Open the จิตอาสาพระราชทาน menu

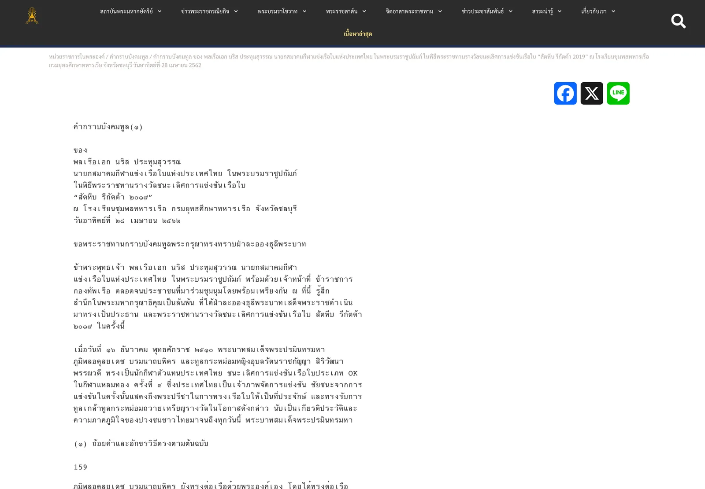click(x=409, y=11)
